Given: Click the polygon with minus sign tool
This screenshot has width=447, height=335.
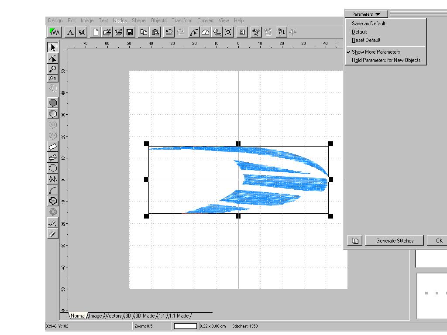Looking at the screenshot, I should pos(53,201).
